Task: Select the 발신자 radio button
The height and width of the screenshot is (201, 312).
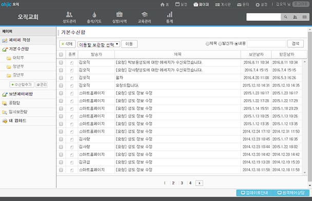Action: pos(220,44)
